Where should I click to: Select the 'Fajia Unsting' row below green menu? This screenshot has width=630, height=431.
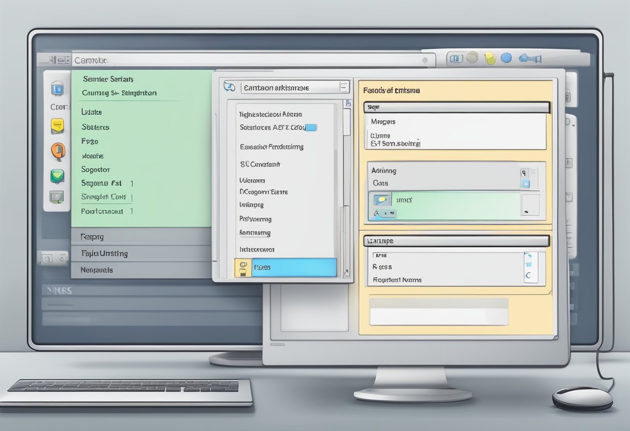[140, 253]
